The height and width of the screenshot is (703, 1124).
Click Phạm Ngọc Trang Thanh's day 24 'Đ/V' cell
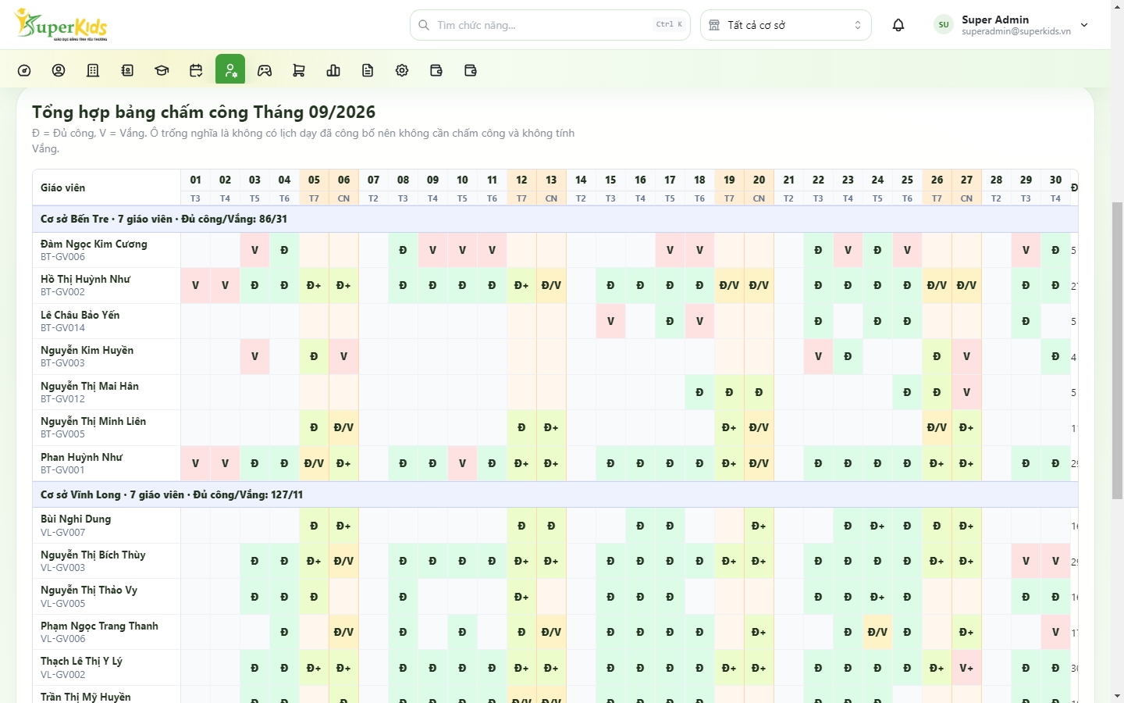point(877,632)
